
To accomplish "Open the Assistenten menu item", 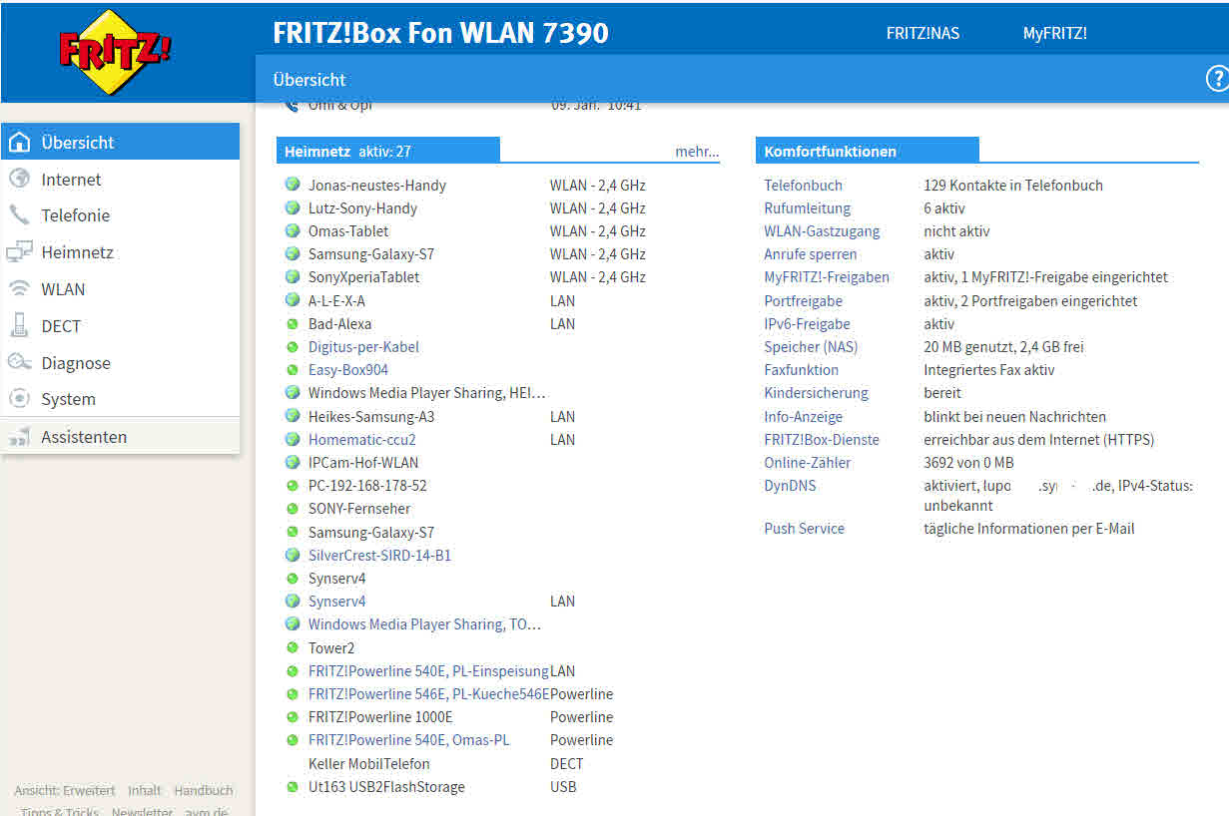I will (121, 437).
